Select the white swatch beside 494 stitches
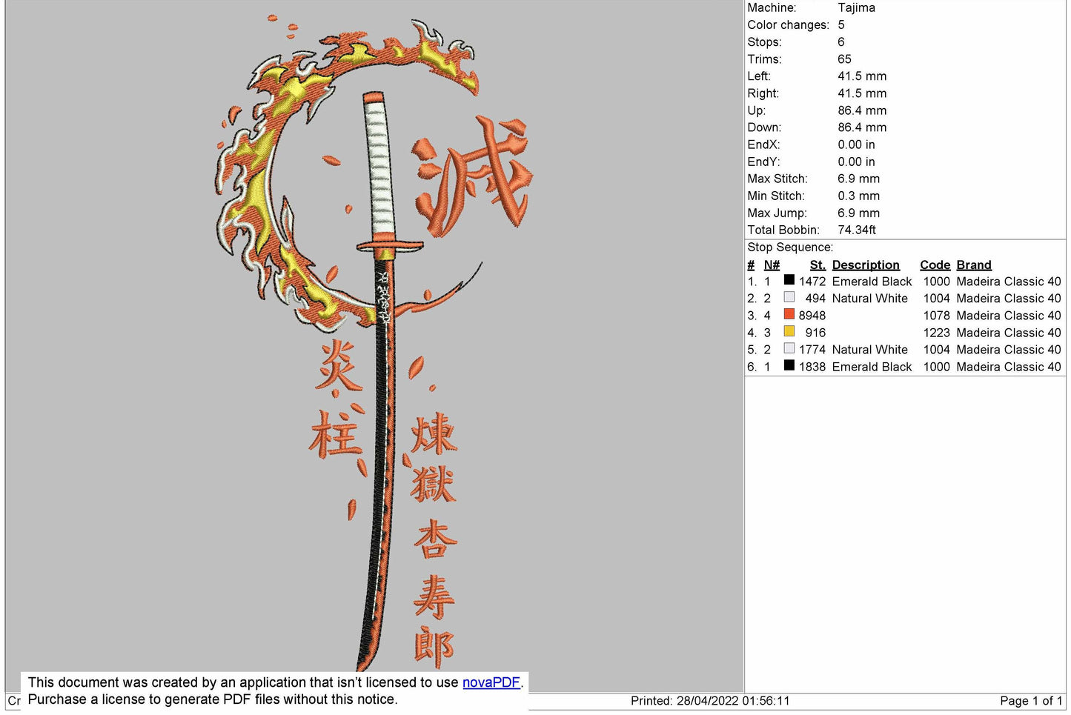Image resolution: width=1071 pixels, height=715 pixels. click(789, 298)
